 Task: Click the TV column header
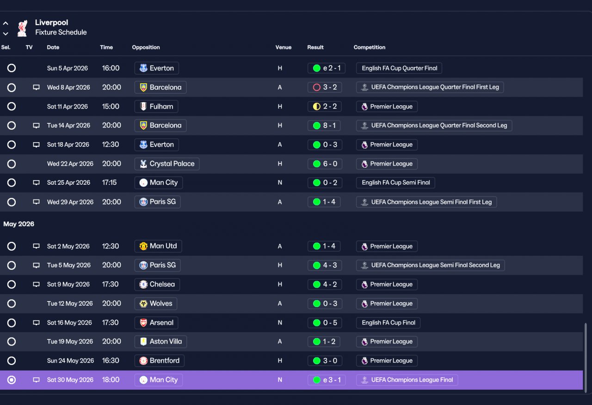(29, 48)
